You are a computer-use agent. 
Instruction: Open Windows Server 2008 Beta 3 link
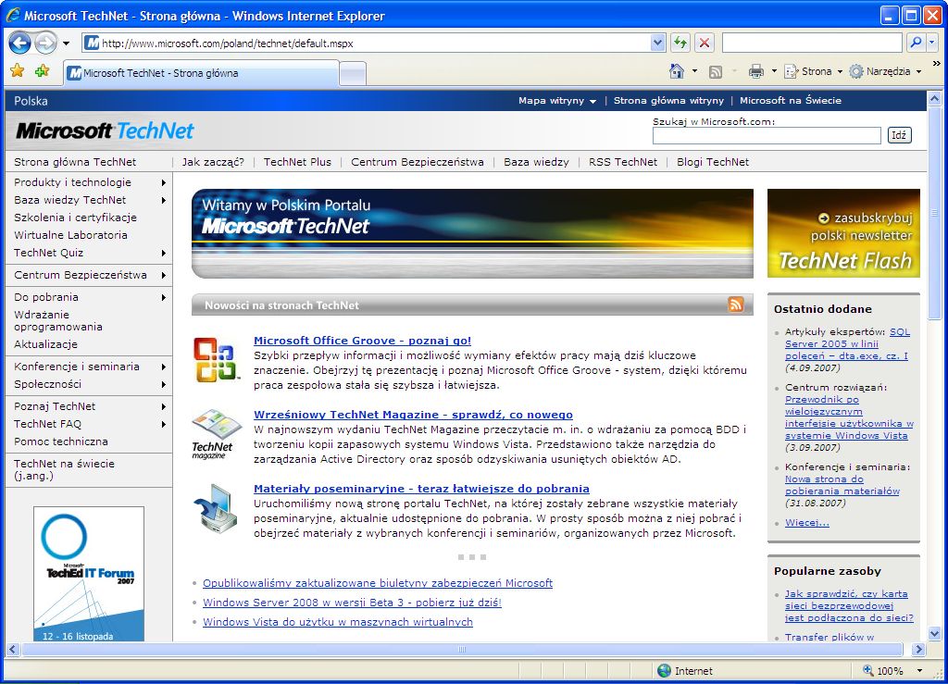tap(352, 603)
